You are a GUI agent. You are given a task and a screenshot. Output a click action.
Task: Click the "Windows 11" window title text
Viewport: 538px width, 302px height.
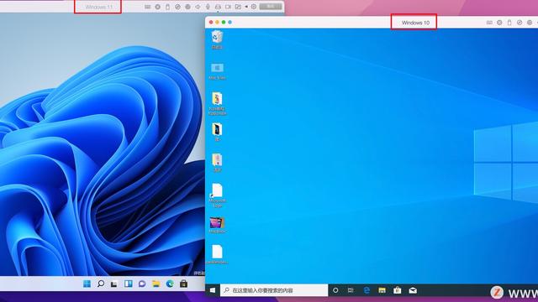(99, 7)
